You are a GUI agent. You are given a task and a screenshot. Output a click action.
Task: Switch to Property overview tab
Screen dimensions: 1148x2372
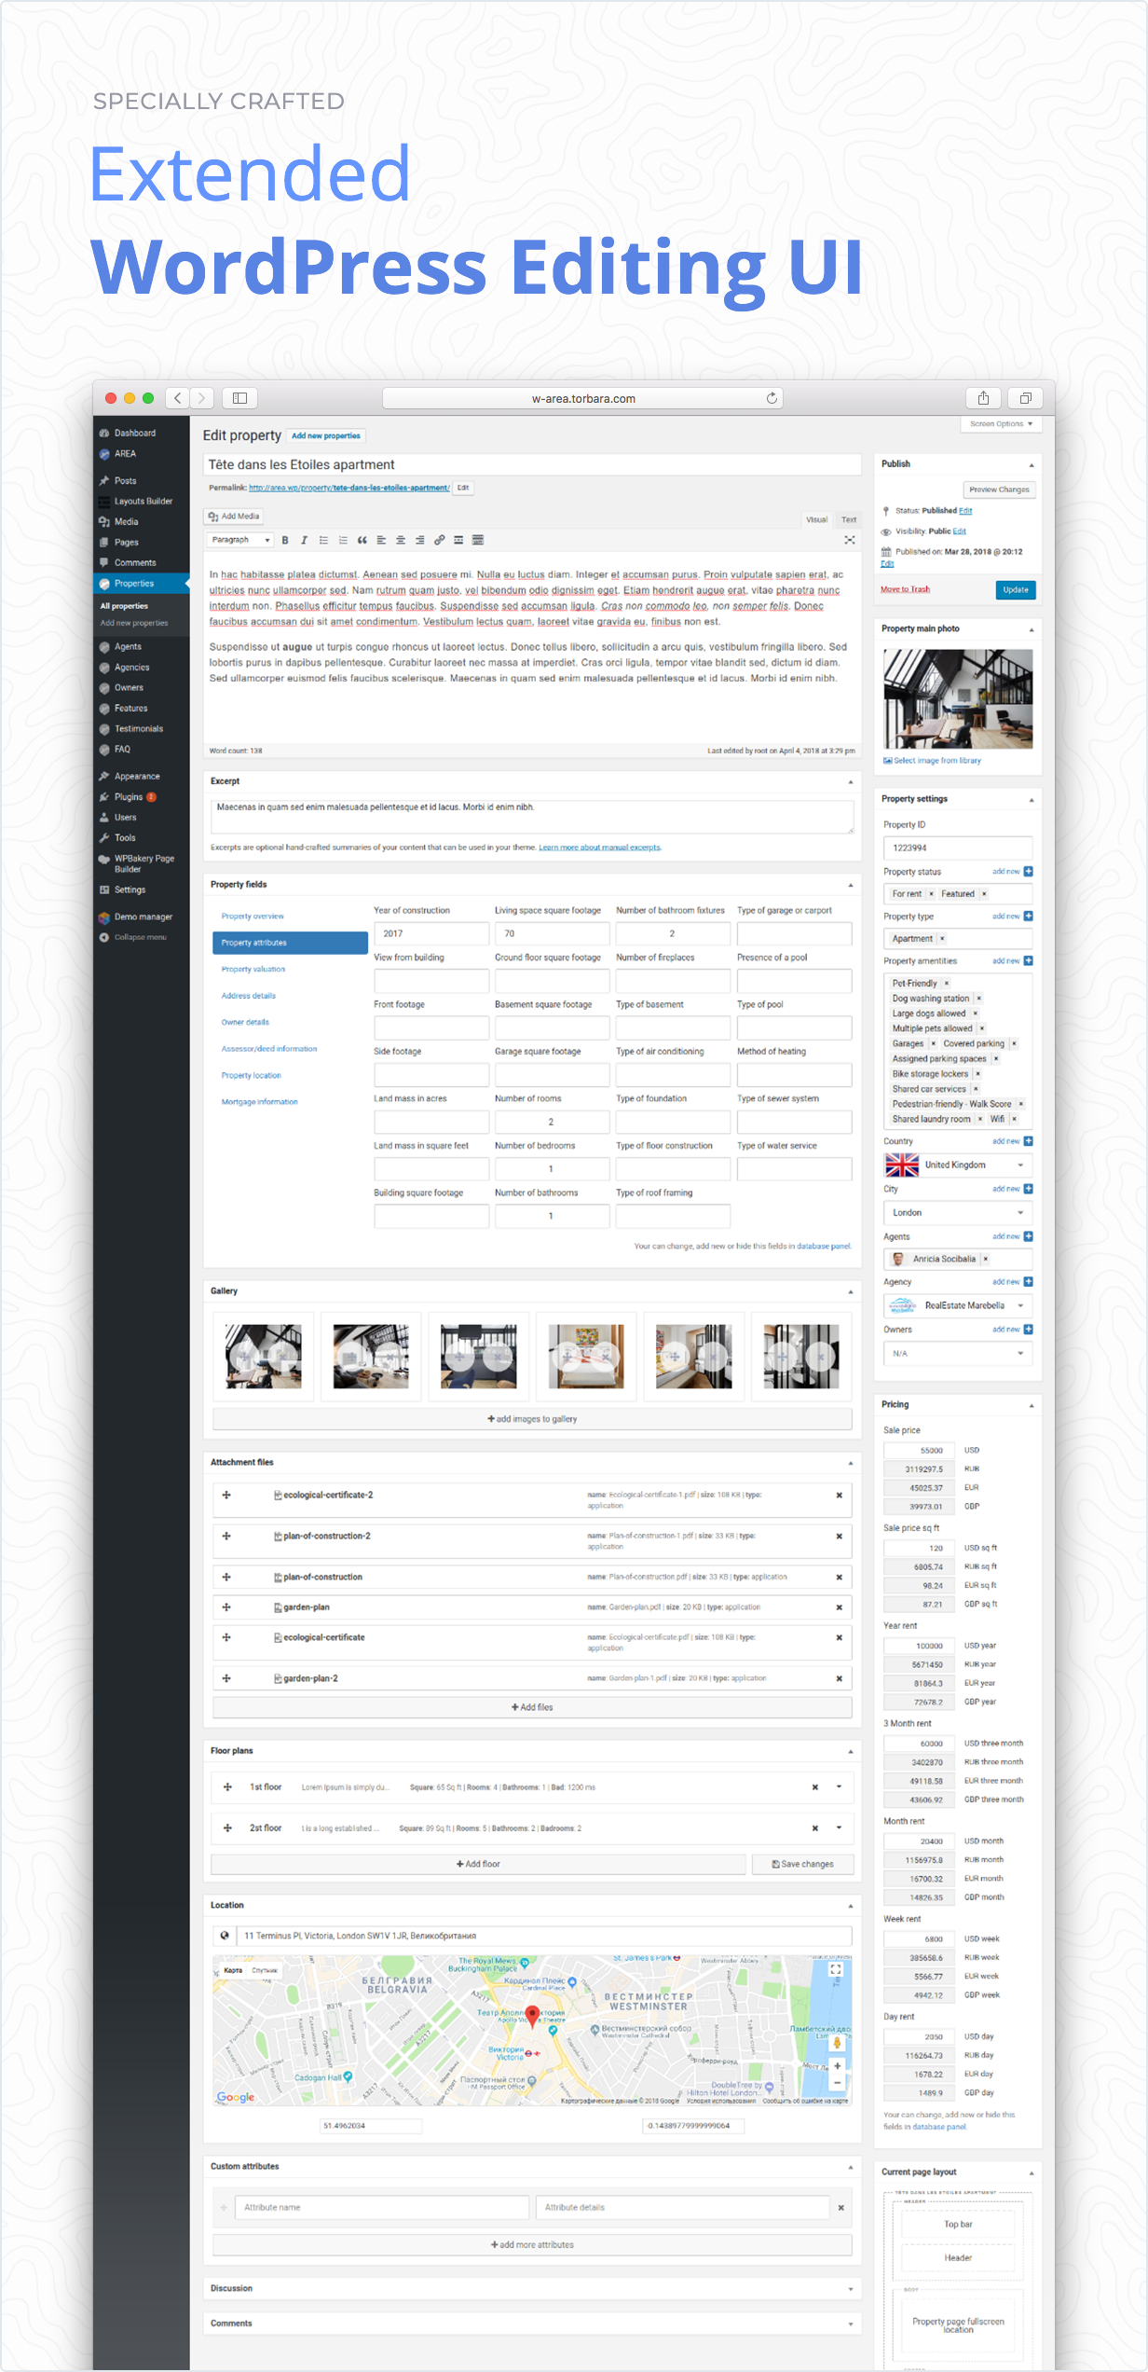click(x=253, y=917)
